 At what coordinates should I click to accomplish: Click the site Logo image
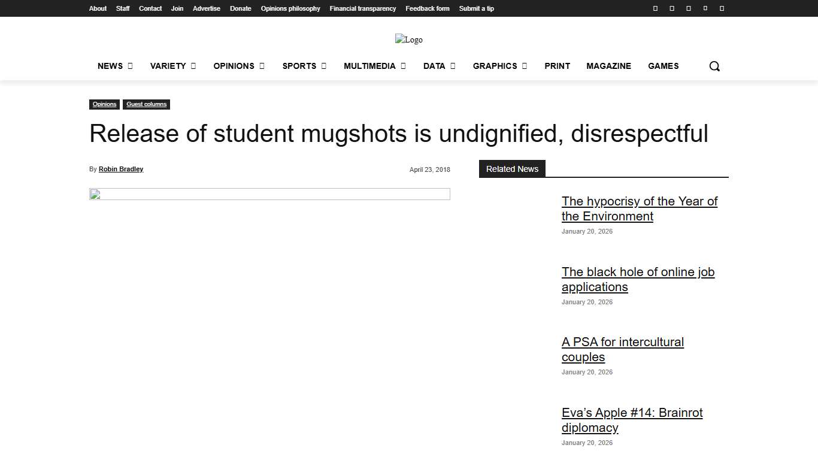pos(409,40)
